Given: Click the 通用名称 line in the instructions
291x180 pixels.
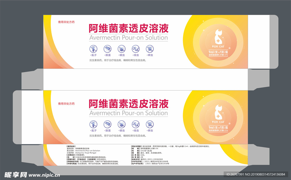Looking at the screenshot, I should click(x=78, y=148).
